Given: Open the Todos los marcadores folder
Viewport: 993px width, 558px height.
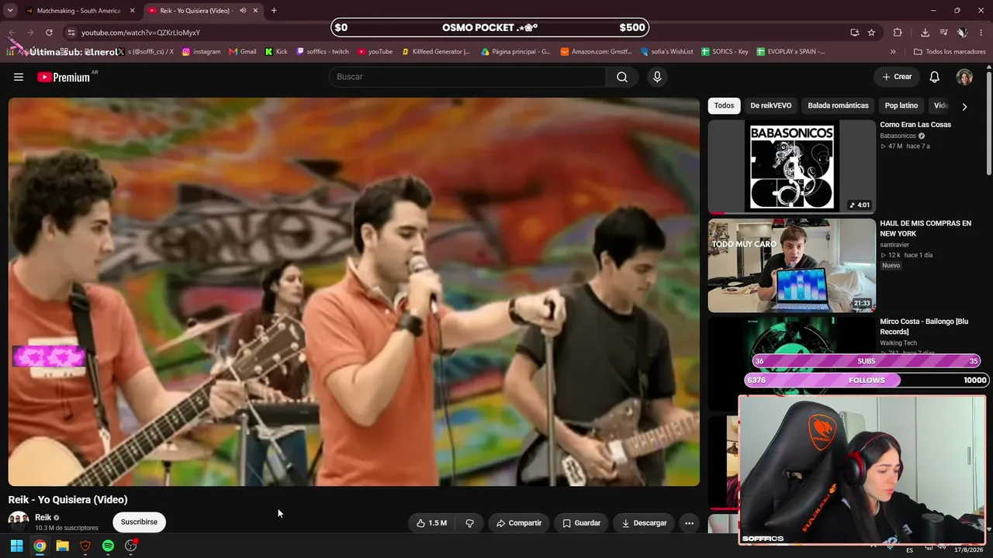Looking at the screenshot, I should point(950,52).
